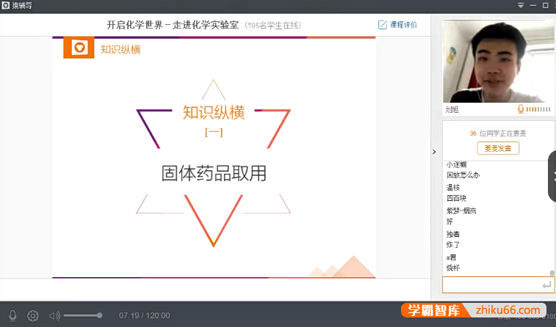
Task: Select chat message 回放怎么办
Action: click(463, 174)
